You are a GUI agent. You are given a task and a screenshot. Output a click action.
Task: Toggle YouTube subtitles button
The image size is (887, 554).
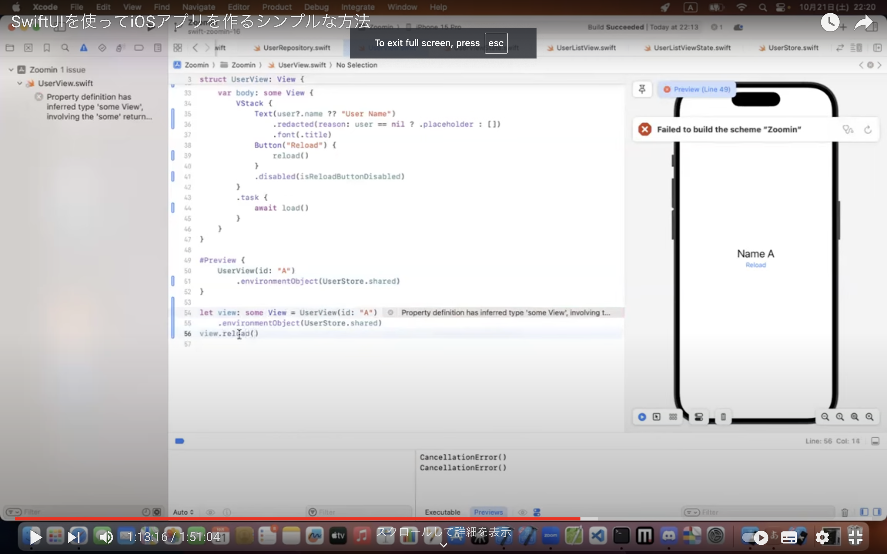click(789, 538)
